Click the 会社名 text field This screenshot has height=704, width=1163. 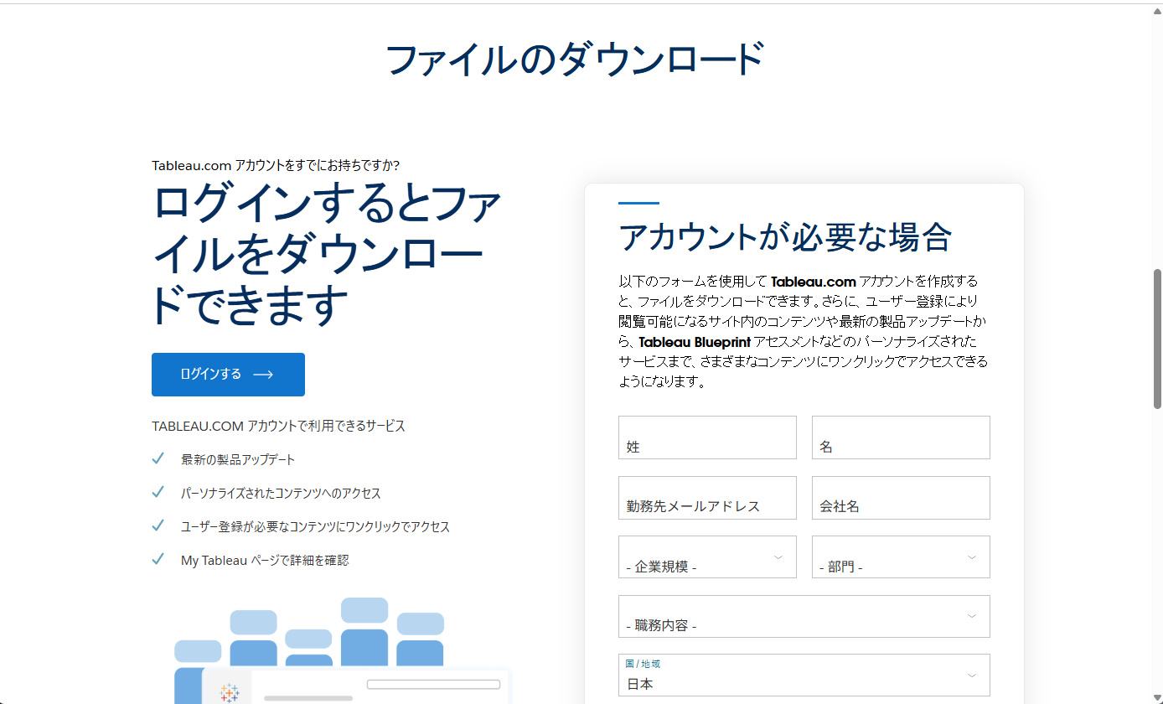901,498
